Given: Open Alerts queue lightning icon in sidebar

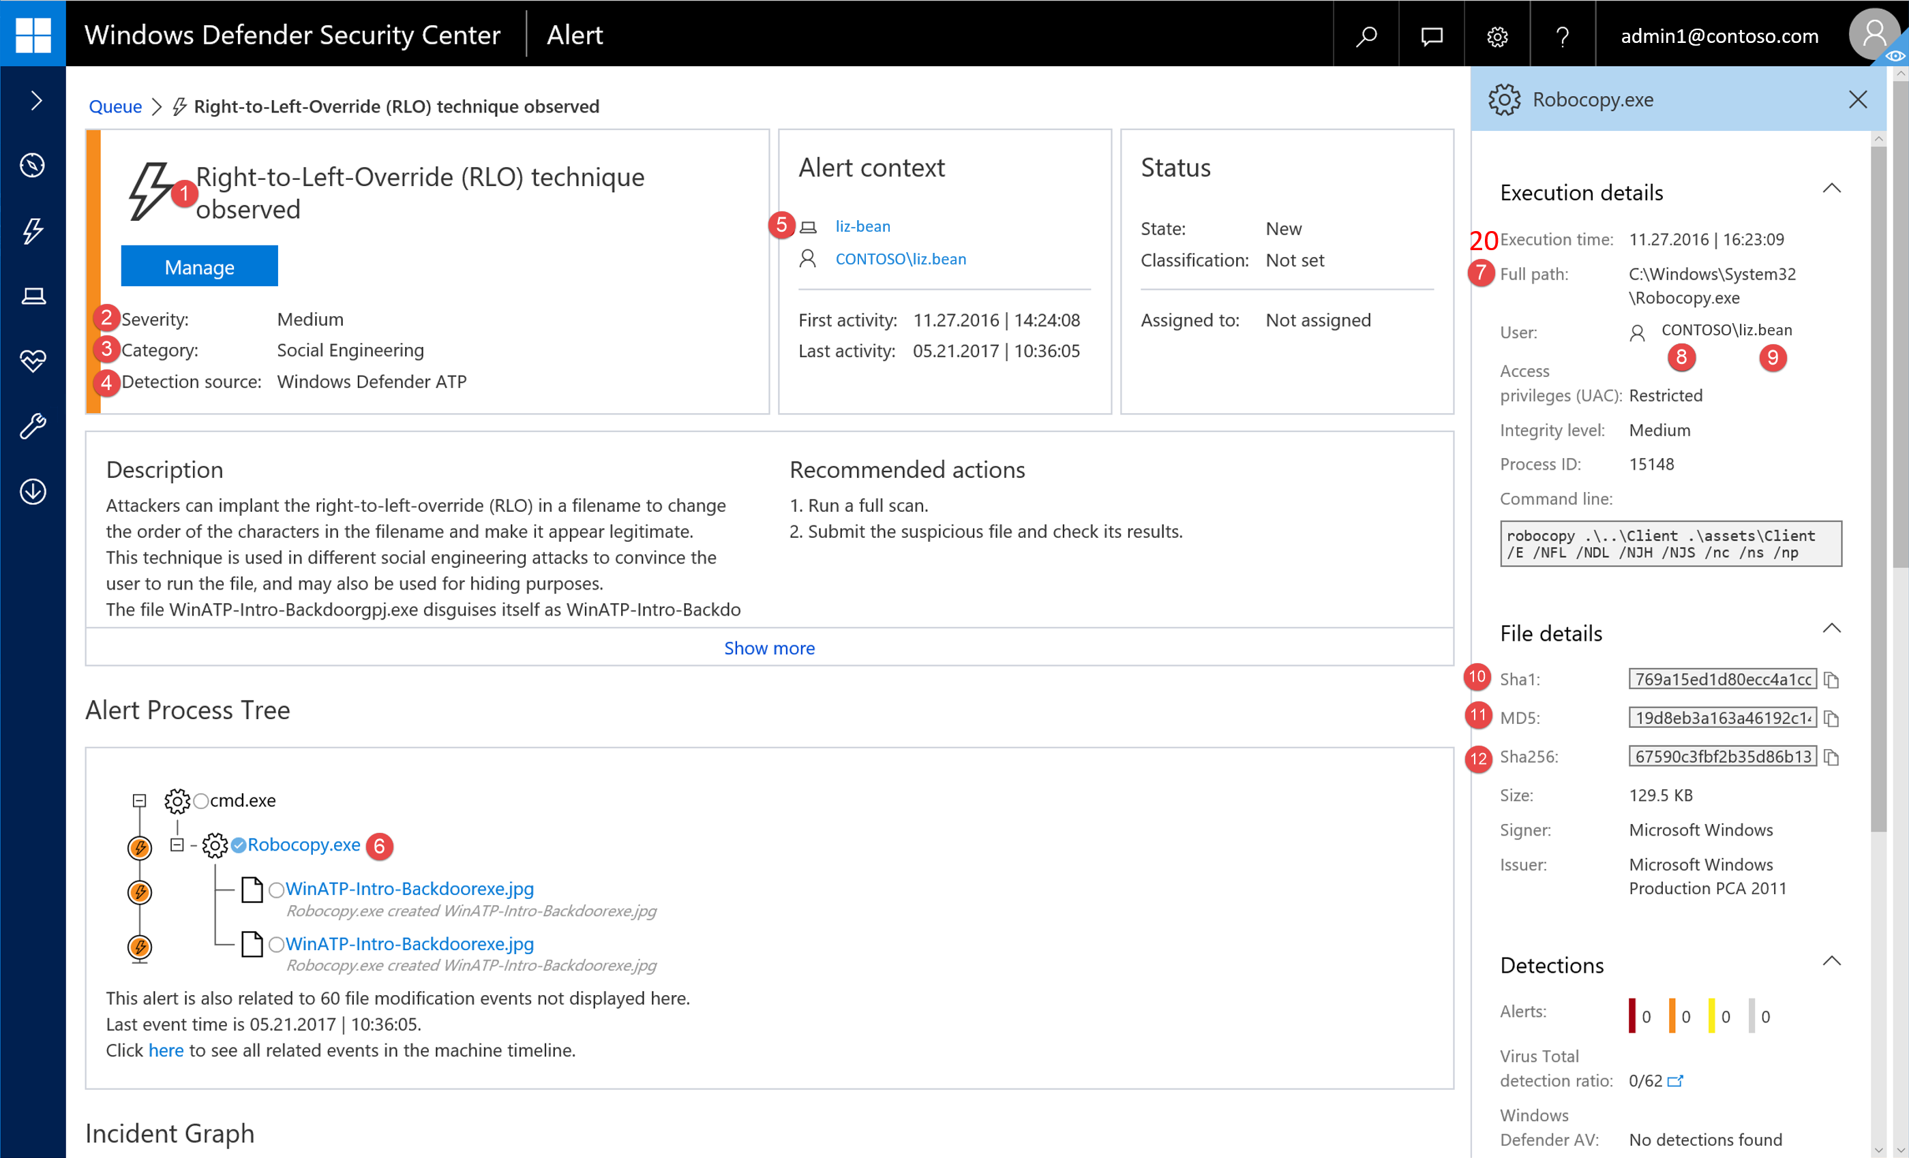Looking at the screenshot, I should click(x=33, y=230).
